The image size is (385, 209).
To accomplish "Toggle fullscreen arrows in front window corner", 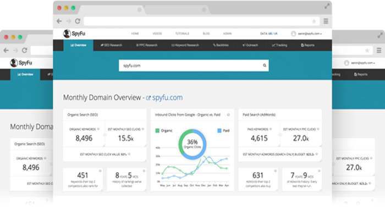I will [x=327, y=7].
